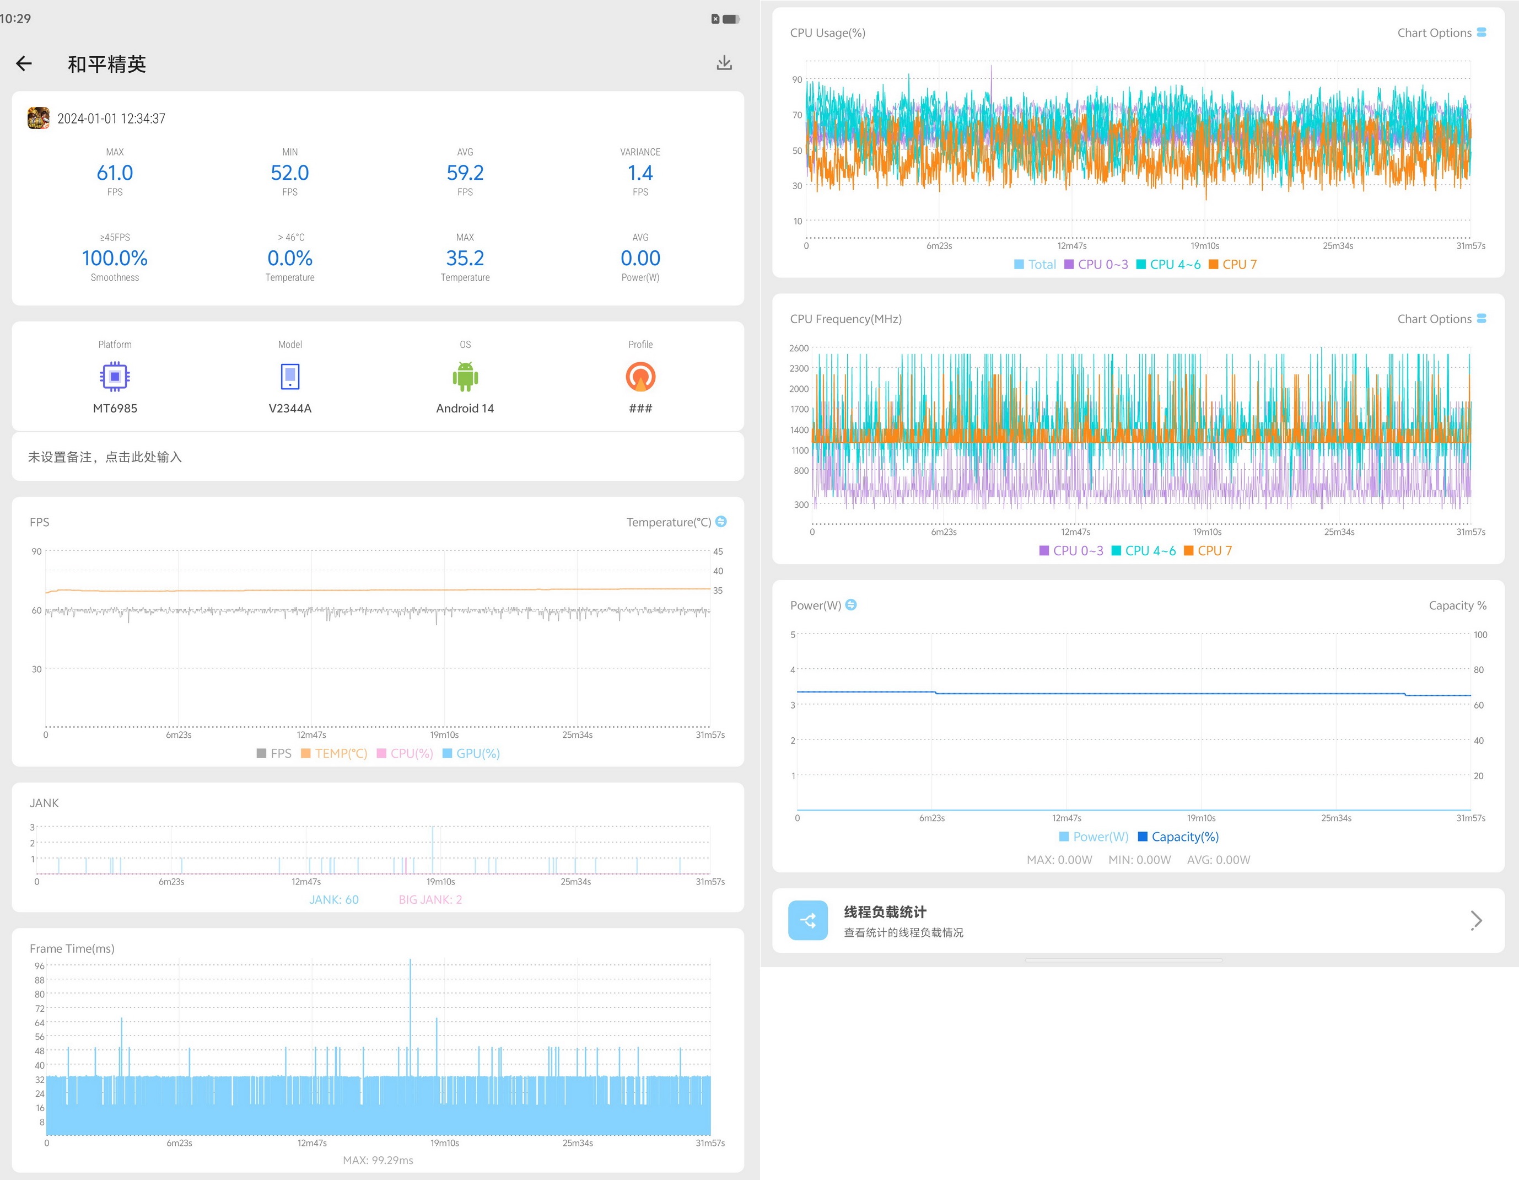Click the Frame Time(ms) chart title
The image size is (1519, 1180).
(72, 948)
